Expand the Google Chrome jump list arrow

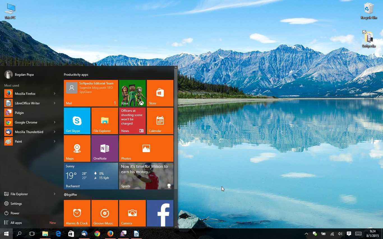click(55, 122)
